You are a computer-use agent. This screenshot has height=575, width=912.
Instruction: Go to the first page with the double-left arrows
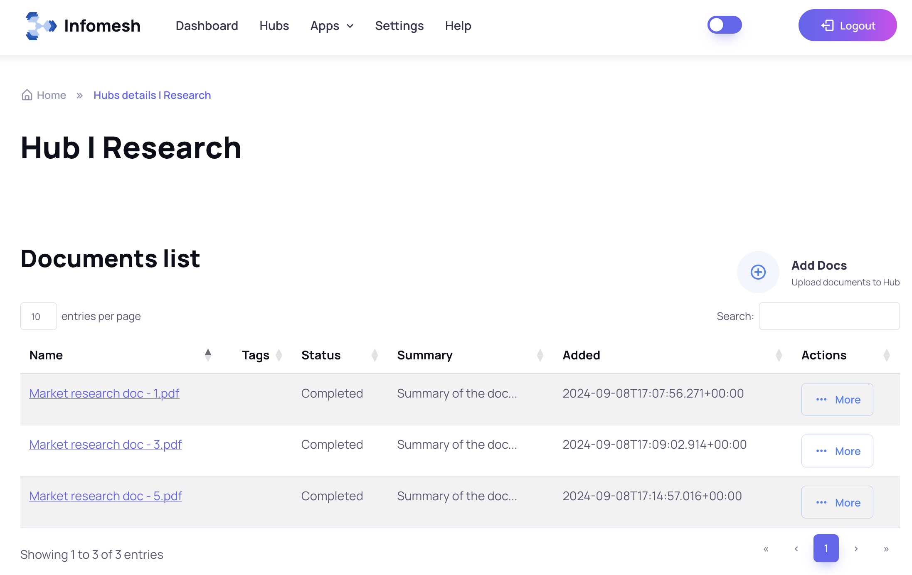pyautogui.click(x=766, y=549)
